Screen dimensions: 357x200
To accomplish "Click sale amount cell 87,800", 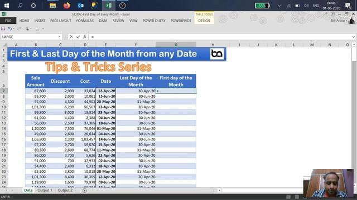I will point(36,91).
